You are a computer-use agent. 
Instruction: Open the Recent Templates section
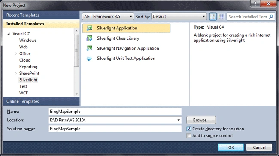coord(41,15)
